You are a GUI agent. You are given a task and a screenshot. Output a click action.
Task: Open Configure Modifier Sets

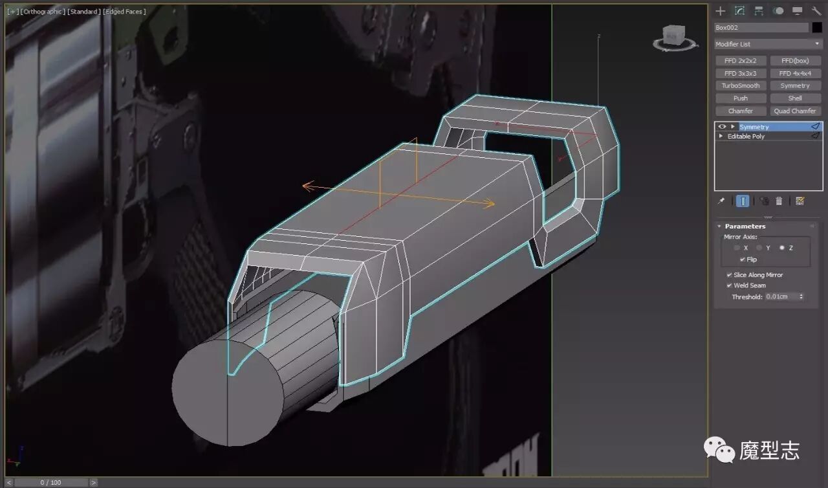800,201
